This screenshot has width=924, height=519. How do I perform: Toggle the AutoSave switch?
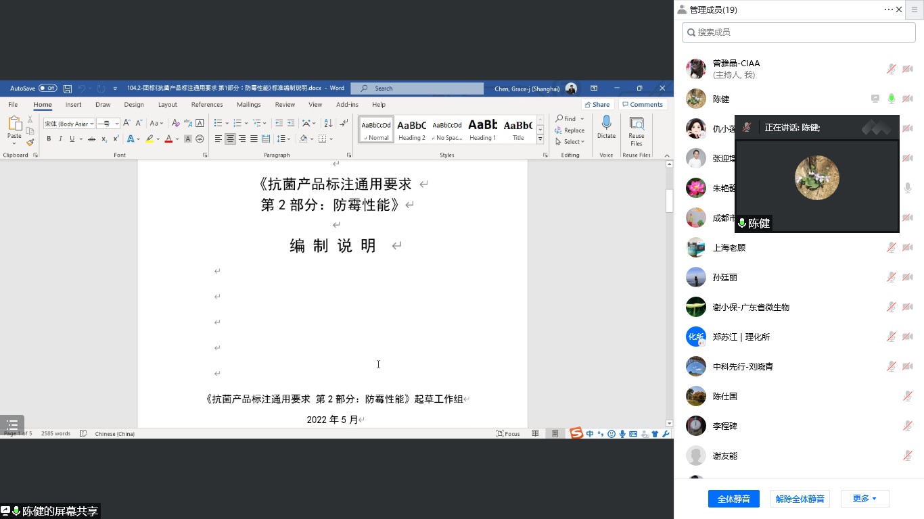point(47,89)
